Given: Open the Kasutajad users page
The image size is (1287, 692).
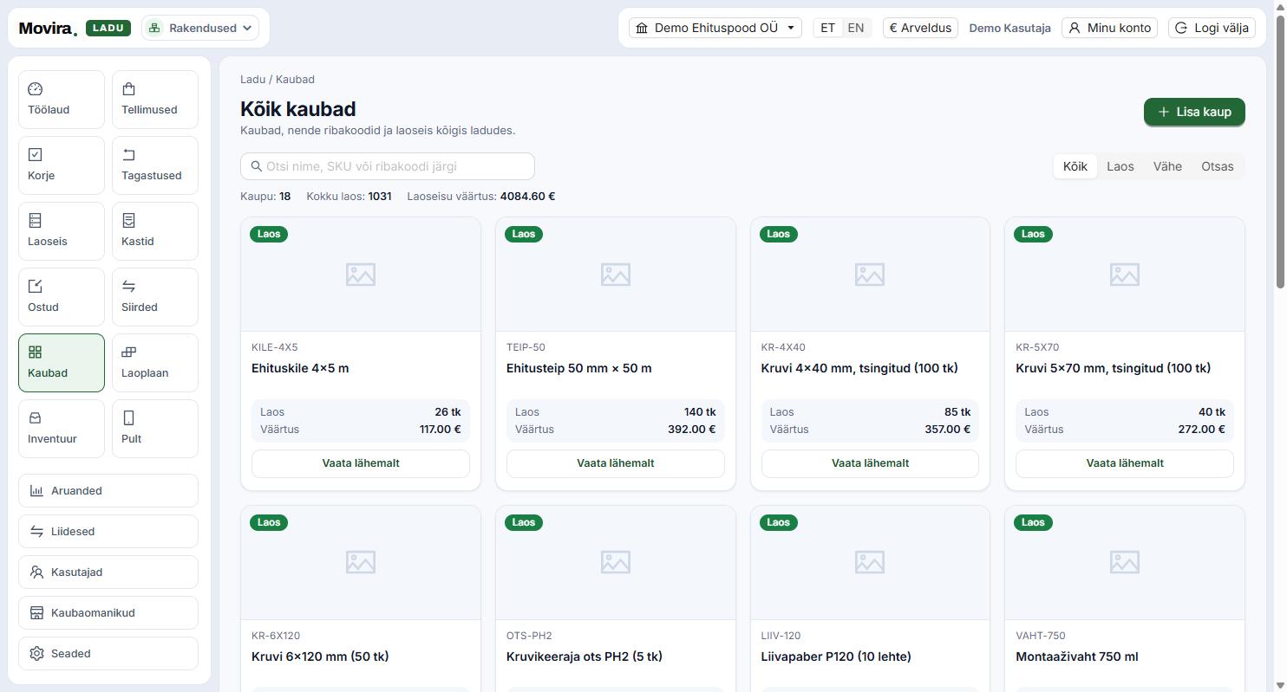Looking at the screenshot, I should point(108,572).
